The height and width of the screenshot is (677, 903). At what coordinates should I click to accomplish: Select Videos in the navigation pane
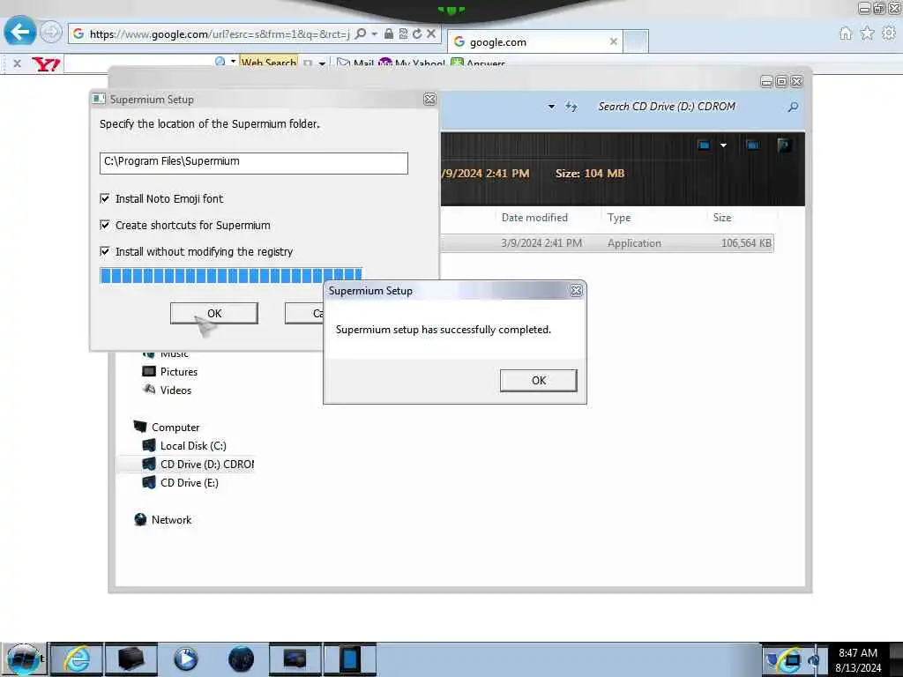[175, 391]
